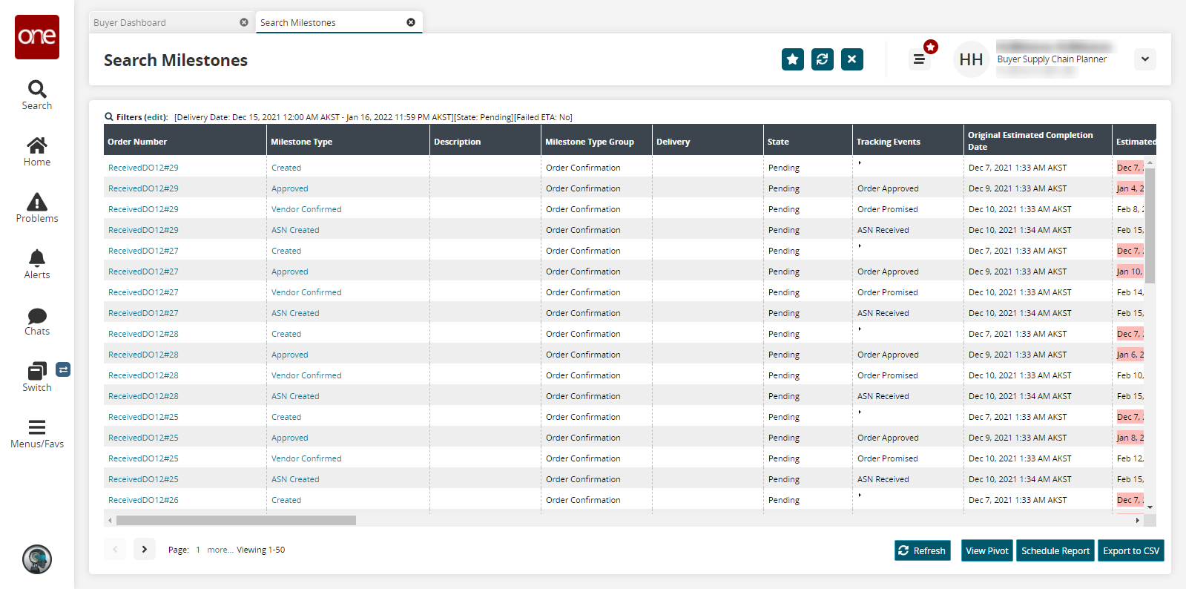The image size is (1186, 589).
Task: Expand the user profile dropdown arrow
Action: [1144, 59]
